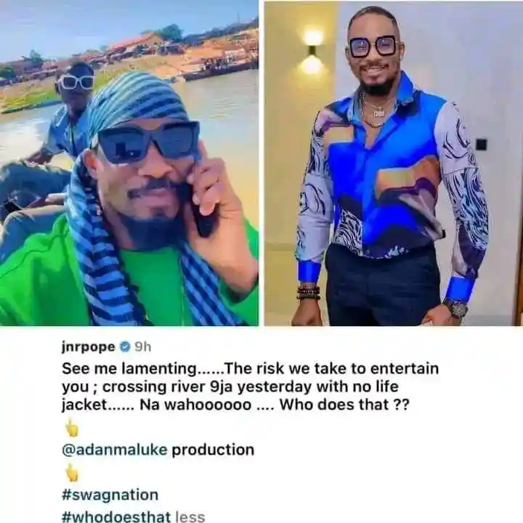Click the black sunglasses in the left photo
The height and width of the screenshot is (523, 523).
147,142
